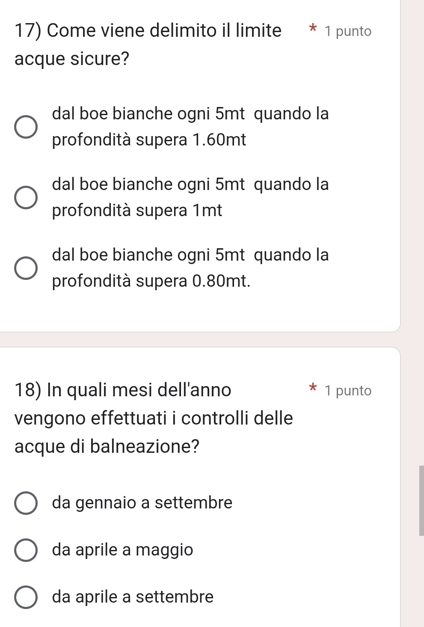
Task: Click the answer text 'profondità supera 1mt'
Action: tap(137, 211)
